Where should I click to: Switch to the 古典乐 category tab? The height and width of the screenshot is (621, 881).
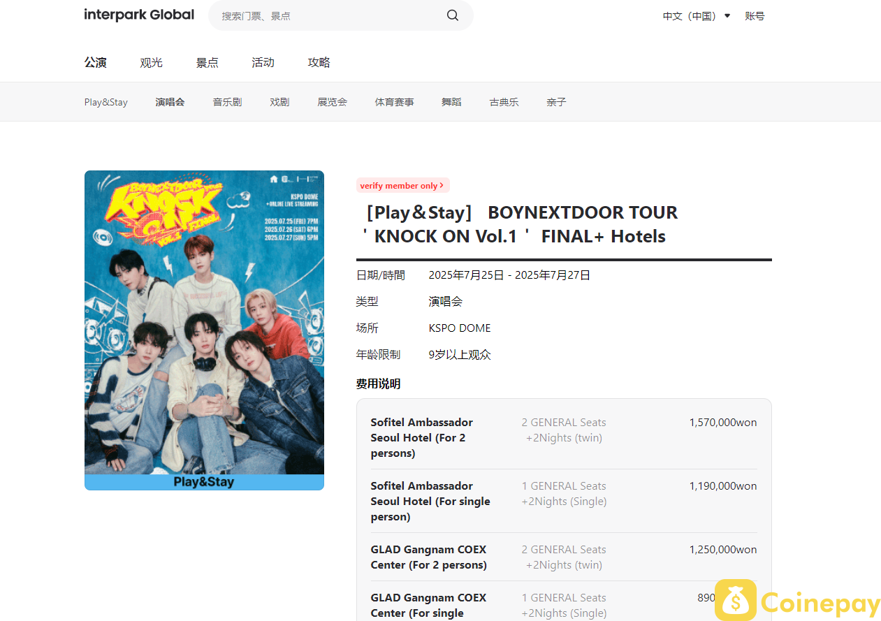[504, 102]
